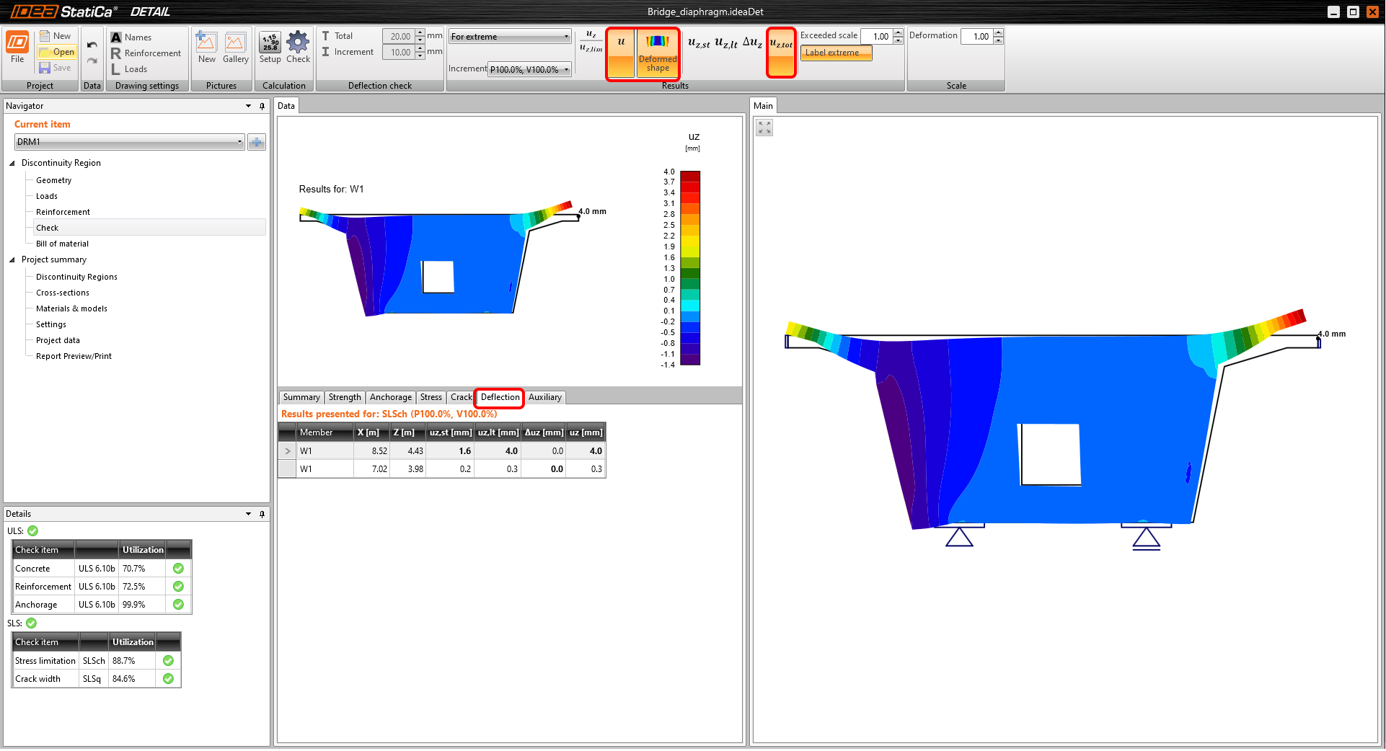Screen dimensions: 1386x751
Task: Switch to the Anchorage tab
Action: click(x=390, y=397)
